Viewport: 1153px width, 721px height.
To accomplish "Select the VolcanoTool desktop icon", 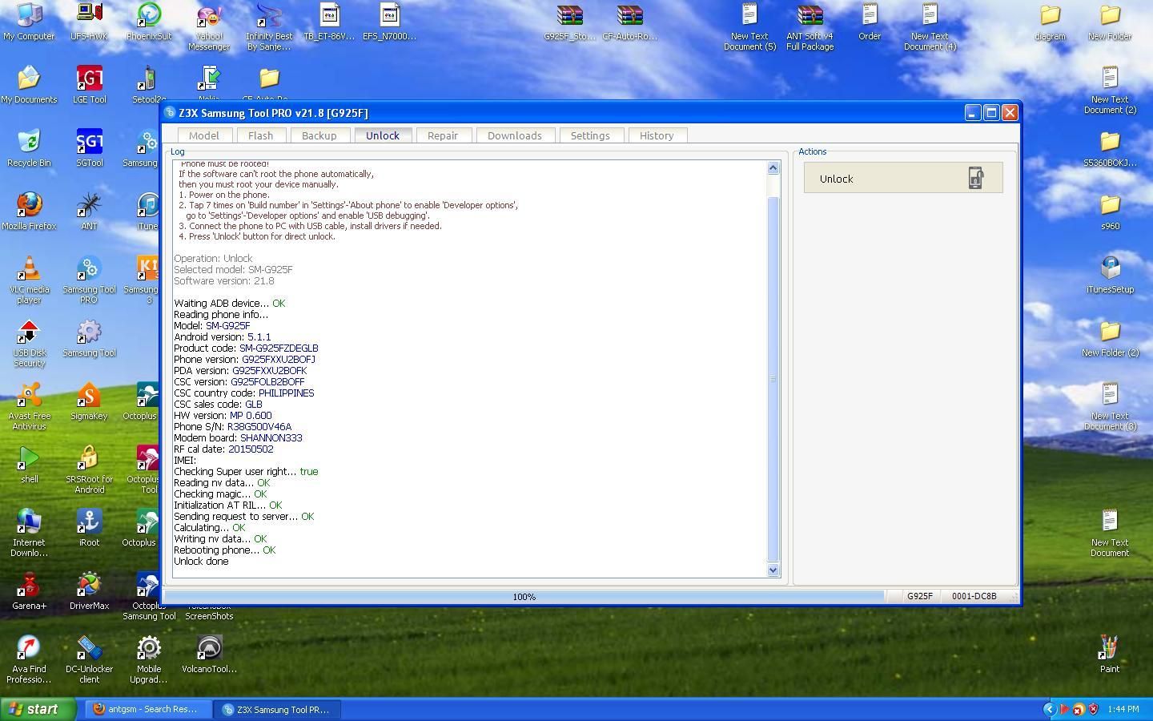I will pyautogui.click(x=209, y=649).
